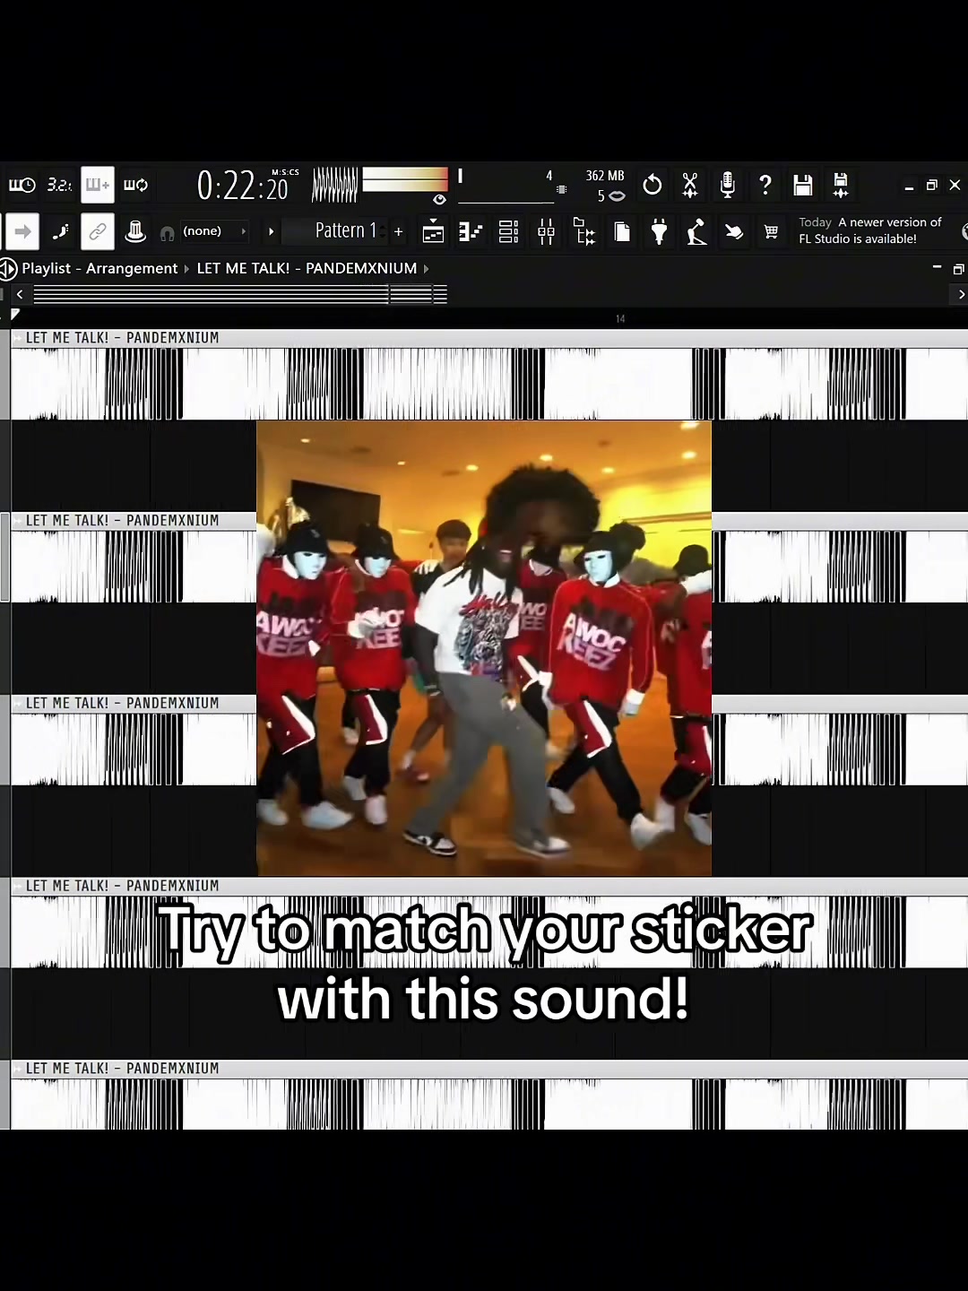This screenshot has height=1291, width=968.
Task: Open the snap dropdown showing (none)
Action: tap(213, 231)
